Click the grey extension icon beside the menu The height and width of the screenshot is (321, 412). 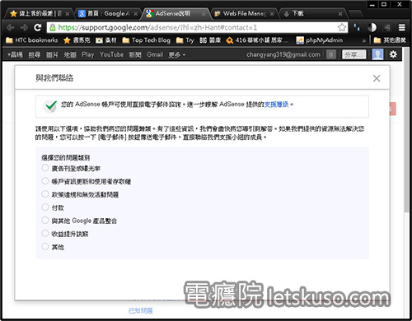click(387, 27)
